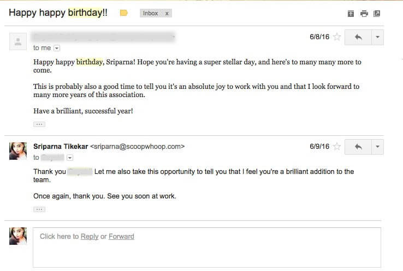Click Sriparna Tikekar's profile photo on her message
This screenshot has width=403, height=271.
[18, 151]
